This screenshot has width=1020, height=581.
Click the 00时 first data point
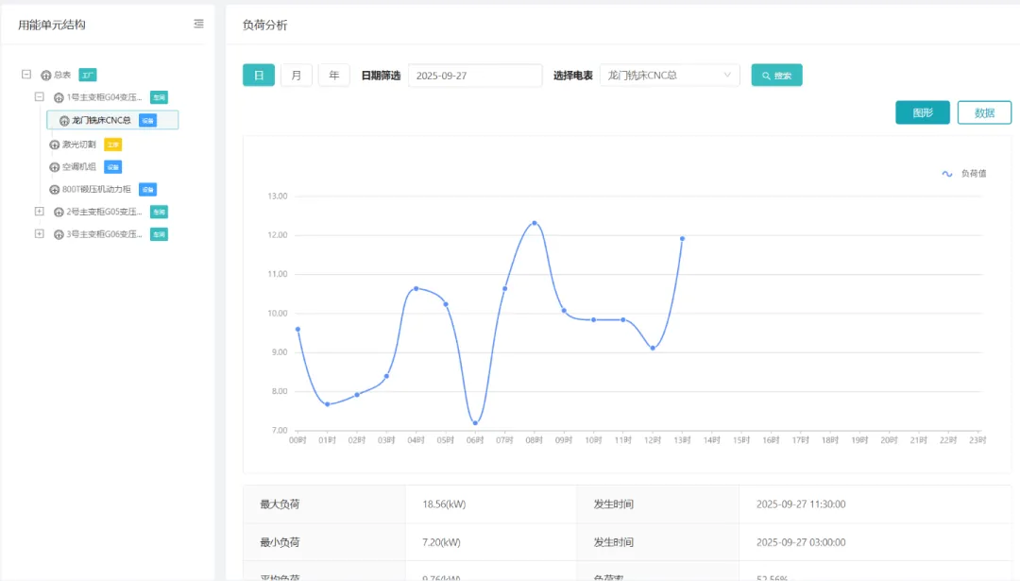click(x=297, y=329)
